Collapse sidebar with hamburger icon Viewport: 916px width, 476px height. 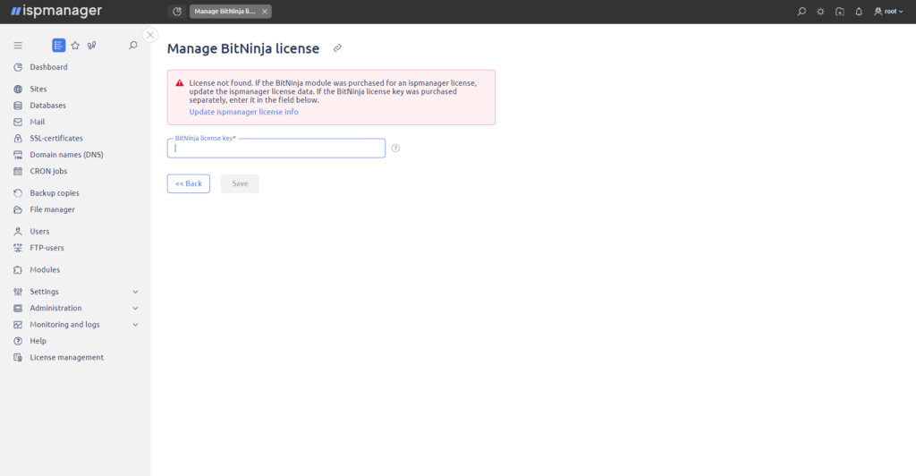[18, 45]
